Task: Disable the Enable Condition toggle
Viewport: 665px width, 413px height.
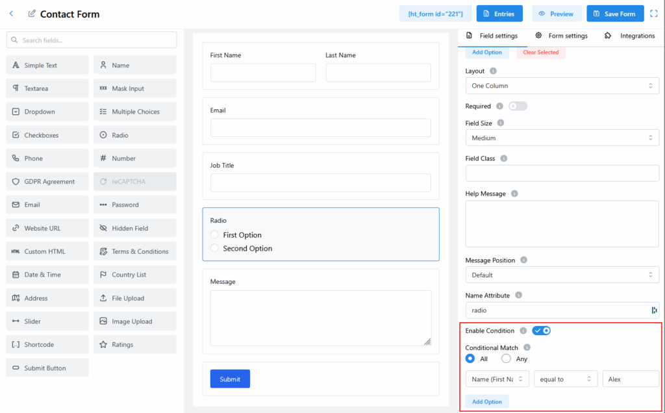Action: tap(541, 331)
